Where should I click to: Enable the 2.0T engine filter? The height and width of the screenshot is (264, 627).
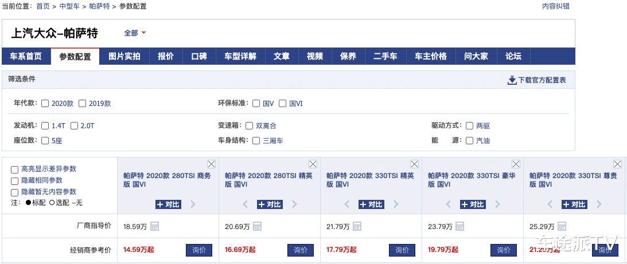pyautogui.click(x=74, y=126)
